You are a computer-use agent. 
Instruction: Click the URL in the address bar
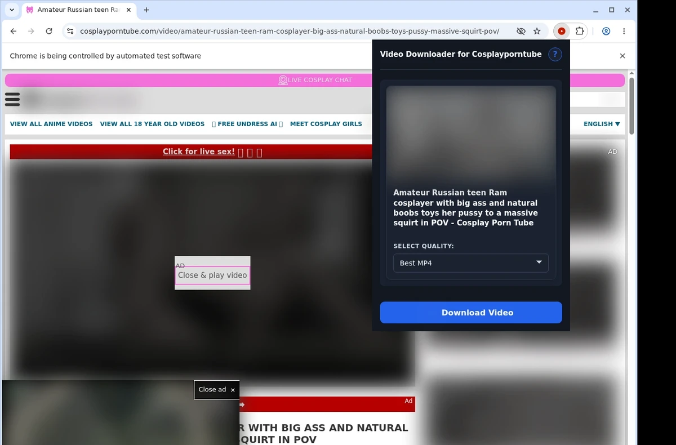pos(290,32)
